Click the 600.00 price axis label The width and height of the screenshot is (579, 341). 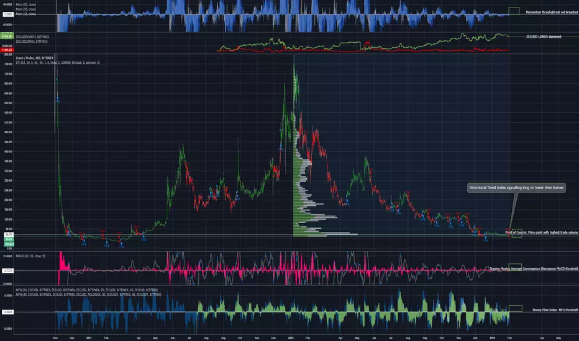click(x=9, y=103)
